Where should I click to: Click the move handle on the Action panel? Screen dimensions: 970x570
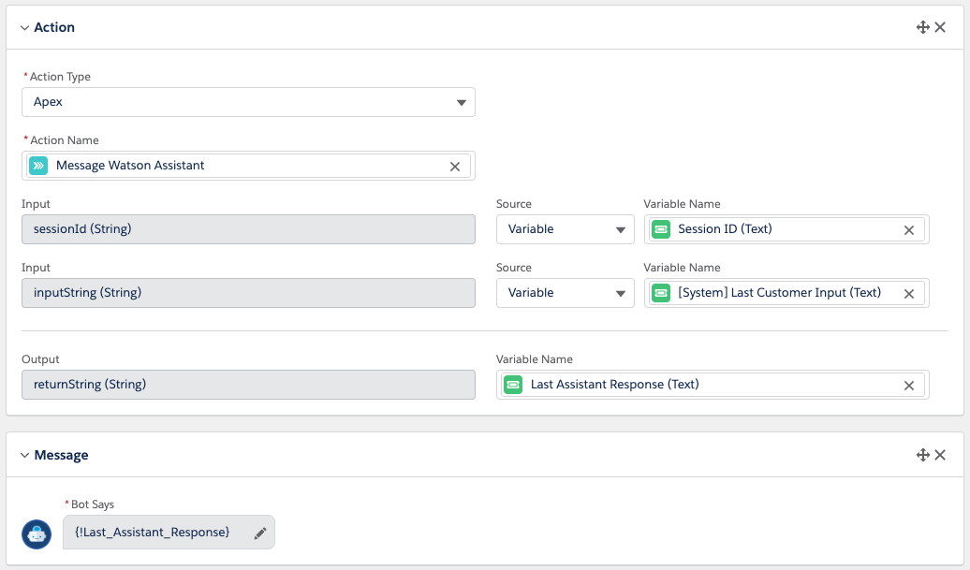[922, 27]
